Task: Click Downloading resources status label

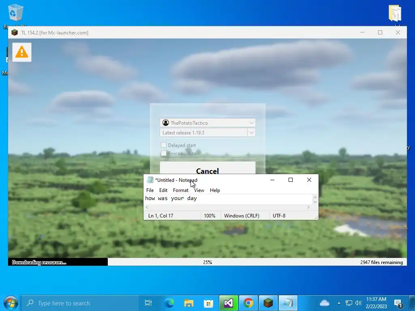Action: coord(39,262)
